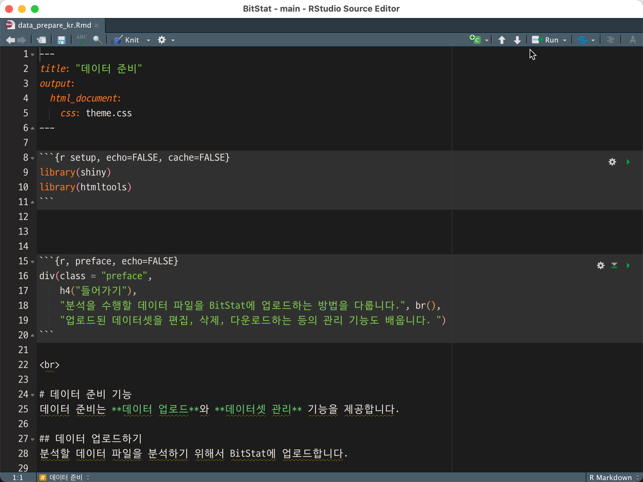The image size is (643, 482).
Task: Collapse YAML header fold at line 1
Action: [x=33, y=55]
